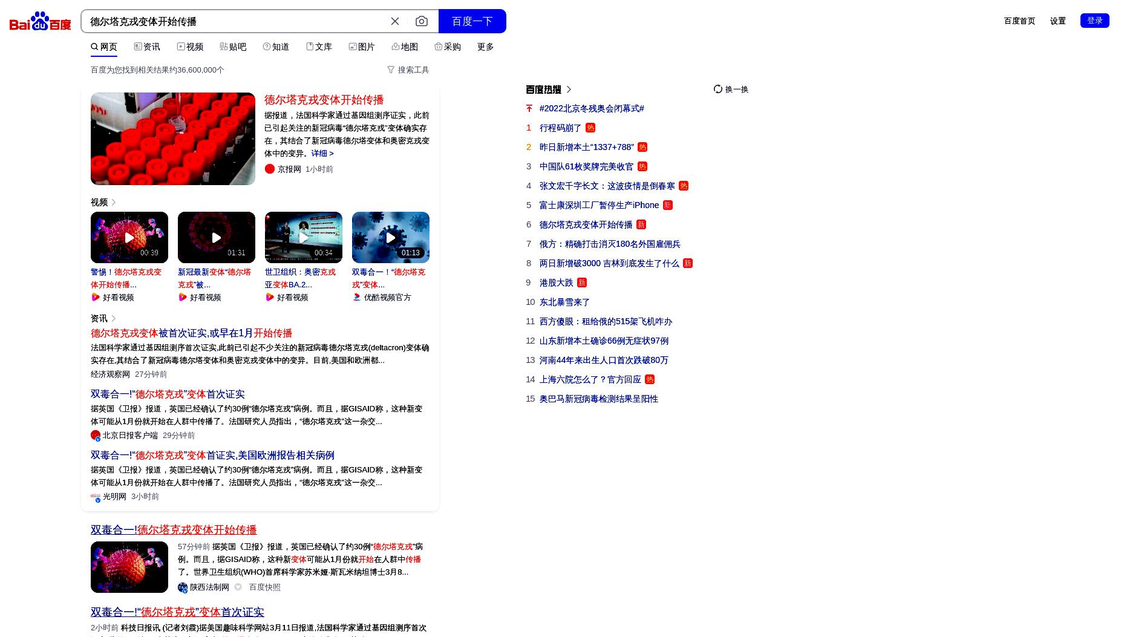The height and width of the screenshot is (637, 1124).
Task: Expand 百度热搜 heading arrow
Action: [x=569, y=90]
